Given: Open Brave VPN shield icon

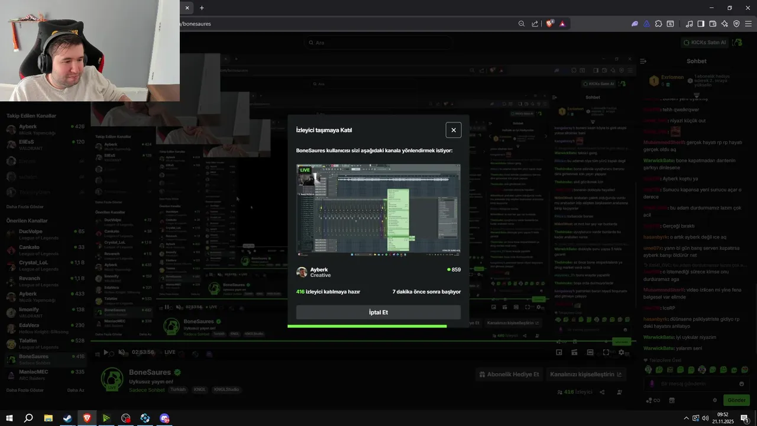Looking at the screenshot, I should click(x=736, y=24).
